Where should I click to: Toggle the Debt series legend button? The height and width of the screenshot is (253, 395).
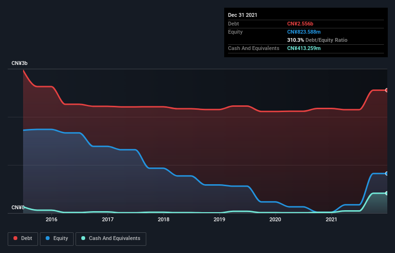pos(23,239)
